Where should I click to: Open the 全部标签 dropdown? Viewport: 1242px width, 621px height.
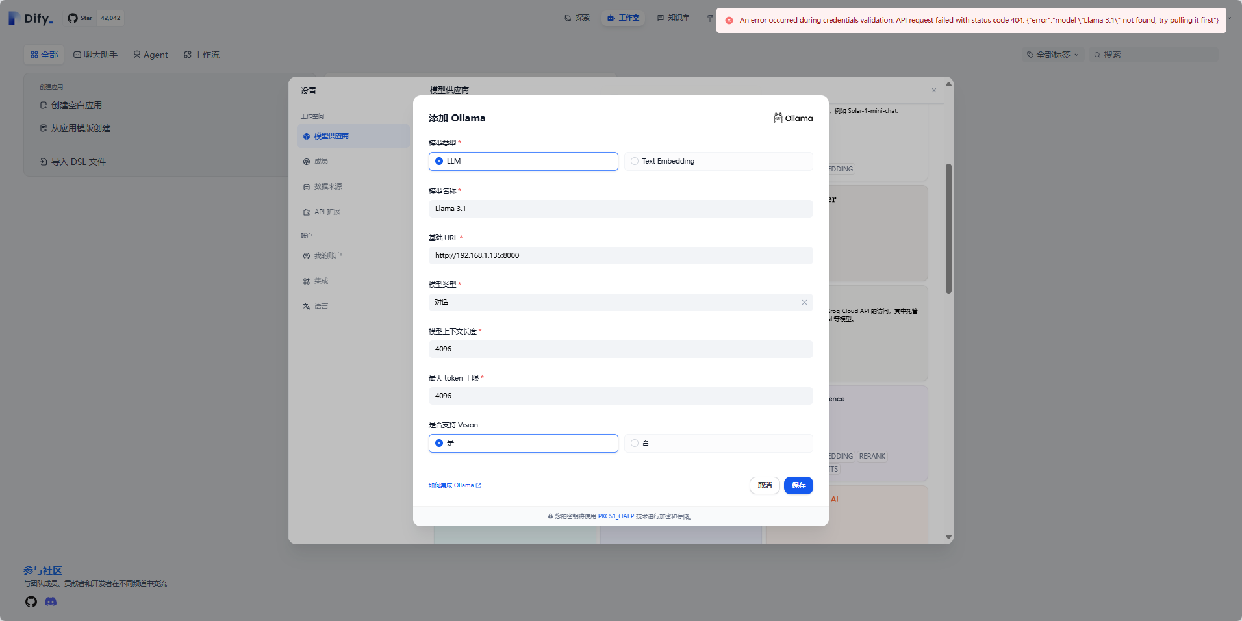point(1052,55)
